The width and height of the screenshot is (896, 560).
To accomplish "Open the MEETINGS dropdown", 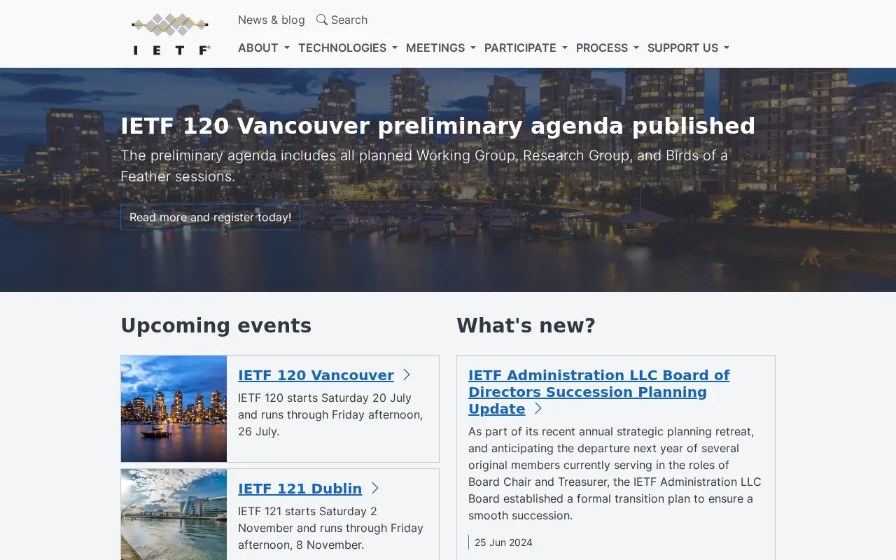I will coord(440,48).
